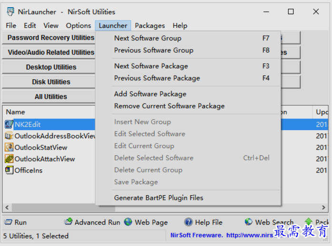Click the OutlookAddressBookView row icon
Image resolution: width=332 pixels, height=246 pixels.
point(9,136)
